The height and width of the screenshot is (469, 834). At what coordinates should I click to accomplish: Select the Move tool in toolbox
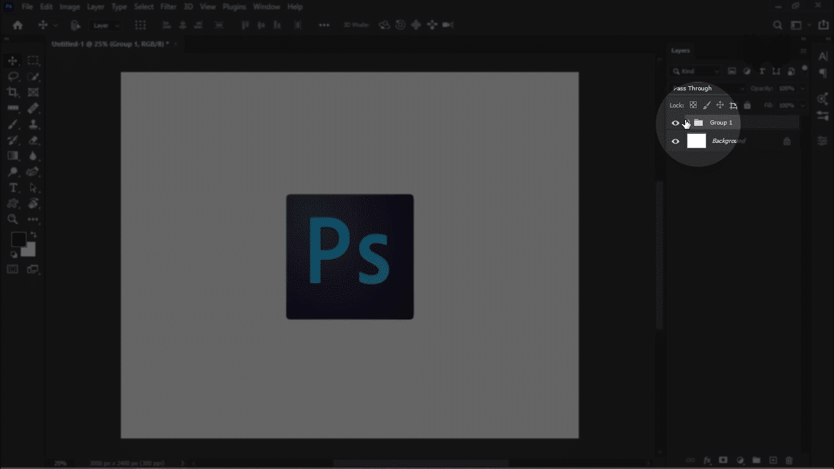click(12, 60)
